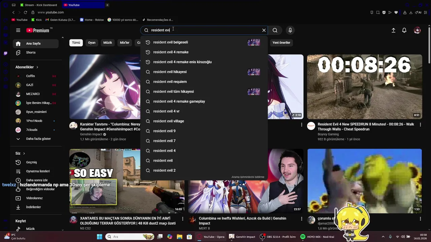This screenshot has height=242, width=431.
Task: Open Windows Start menu
Action: click(100, 237)
